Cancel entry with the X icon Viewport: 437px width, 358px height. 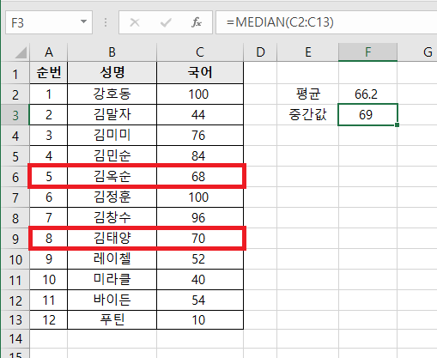pyautogui.click(x=135, y=22)
